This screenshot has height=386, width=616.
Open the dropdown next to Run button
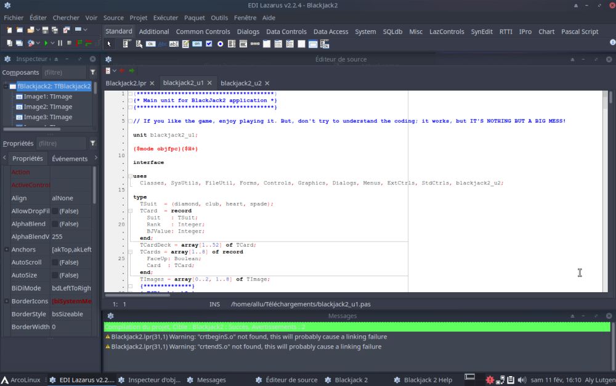point(52,43)
